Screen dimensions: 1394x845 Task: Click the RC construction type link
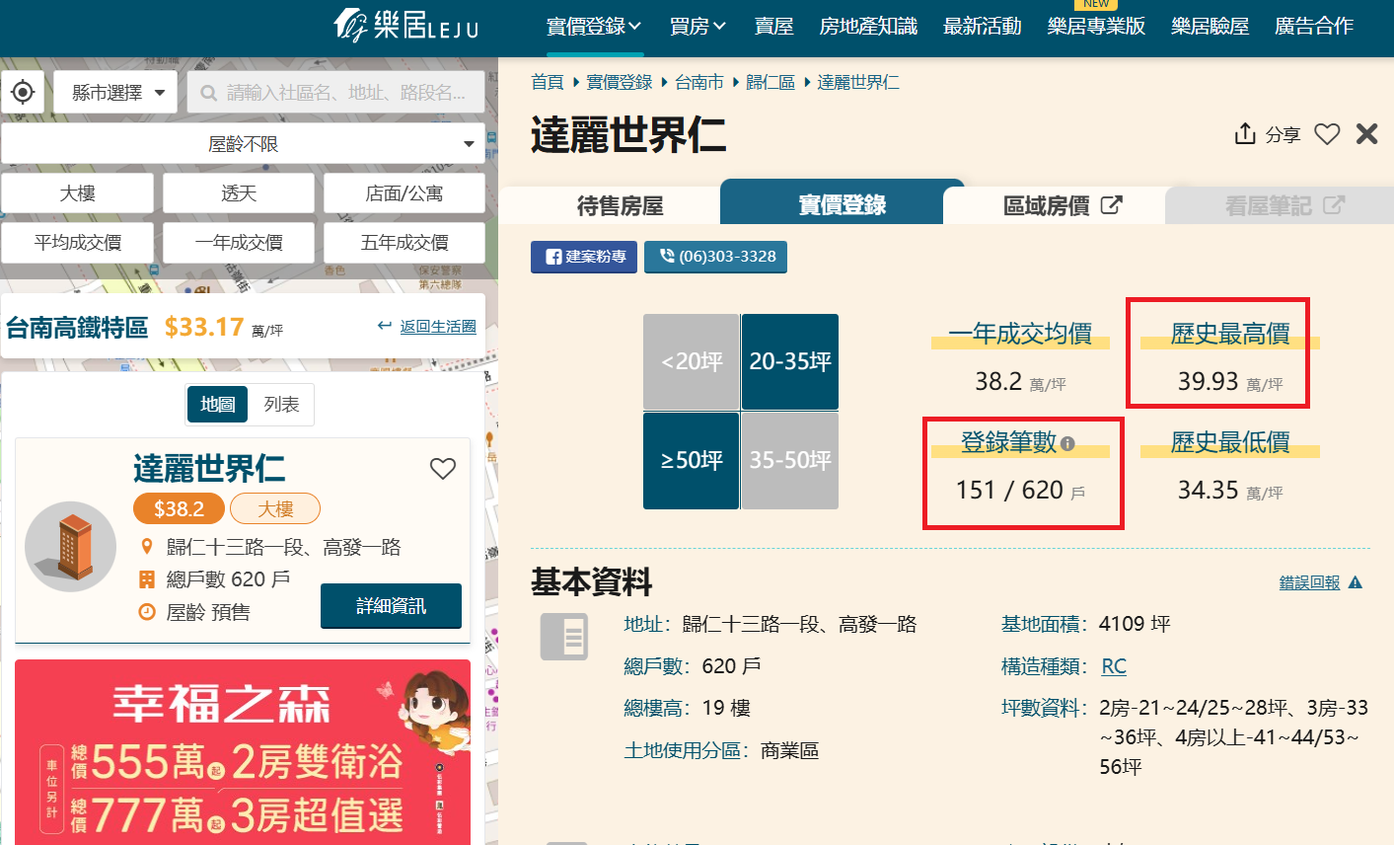tap(1114, 666)
